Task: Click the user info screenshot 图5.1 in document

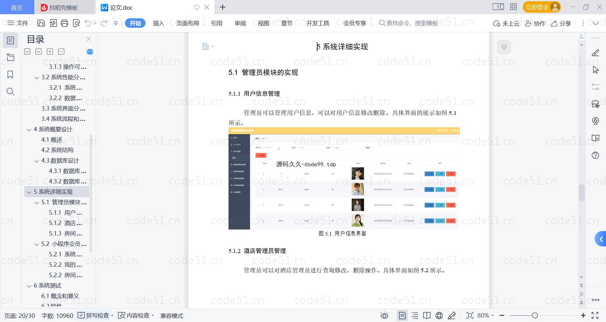Action: 344,178
